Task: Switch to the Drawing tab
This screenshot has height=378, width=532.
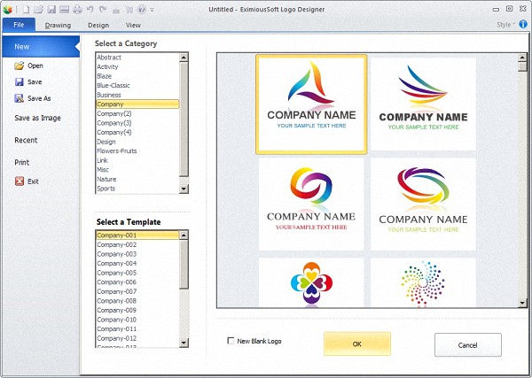Action: (58, 26)
